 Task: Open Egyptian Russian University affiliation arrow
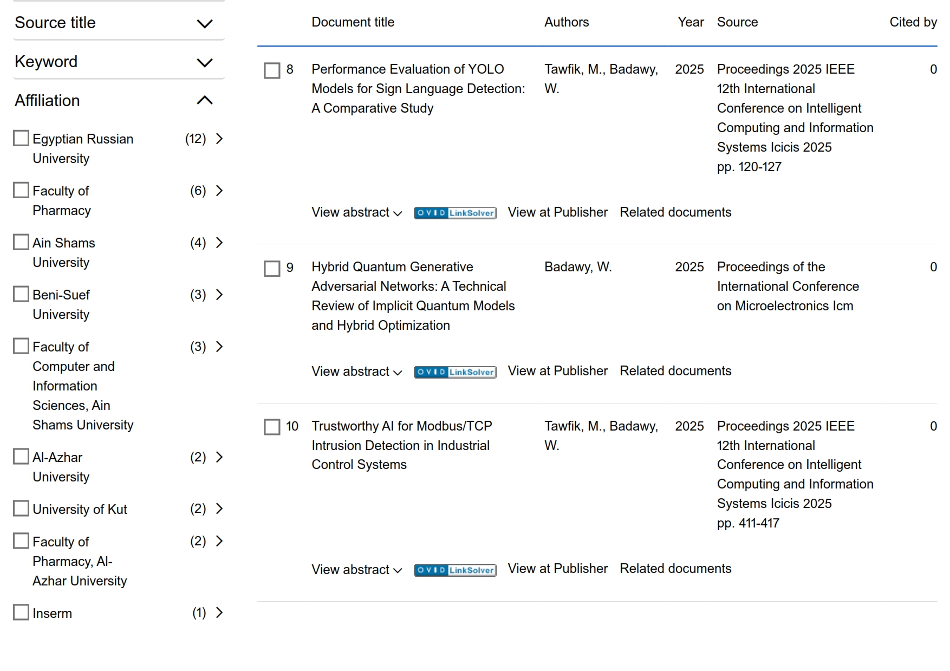click(x=219, y=139)
